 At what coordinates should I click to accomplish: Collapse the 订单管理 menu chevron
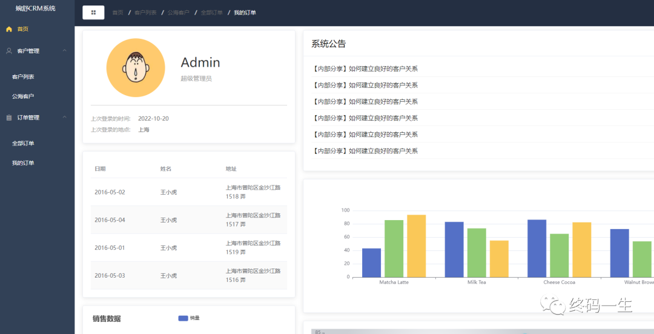[65, 118]
